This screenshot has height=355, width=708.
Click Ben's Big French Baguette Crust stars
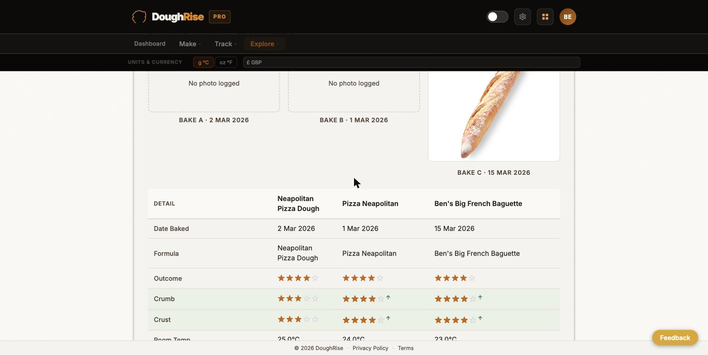pyautogui.click(x=455, y=320)
